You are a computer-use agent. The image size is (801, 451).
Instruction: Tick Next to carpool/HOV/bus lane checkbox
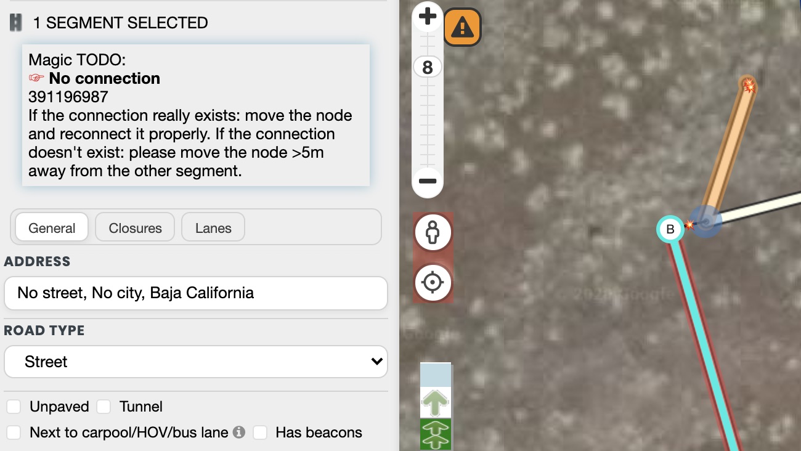coord(14,433)
